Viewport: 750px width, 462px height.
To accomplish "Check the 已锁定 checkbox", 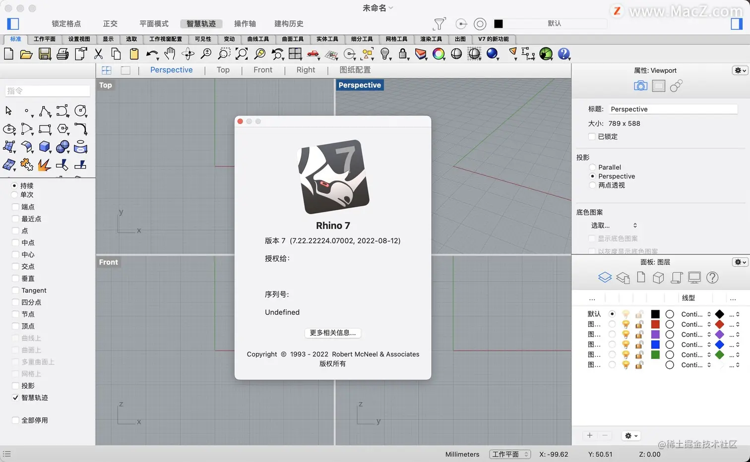I will 592,136.
